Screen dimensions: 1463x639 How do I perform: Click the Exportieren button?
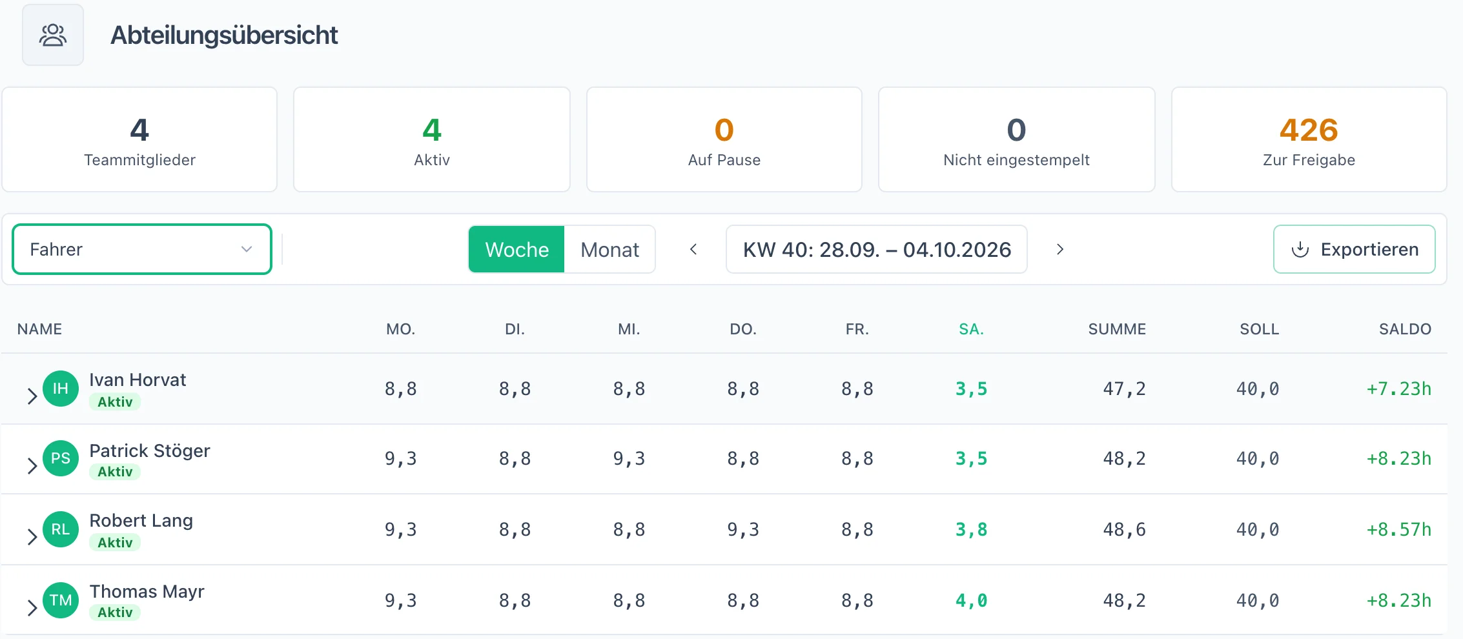(x=1355, y=249)
